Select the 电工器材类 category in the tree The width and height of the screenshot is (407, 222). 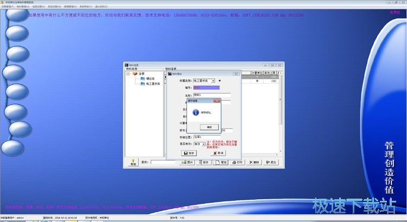click(x=153, y=84)
